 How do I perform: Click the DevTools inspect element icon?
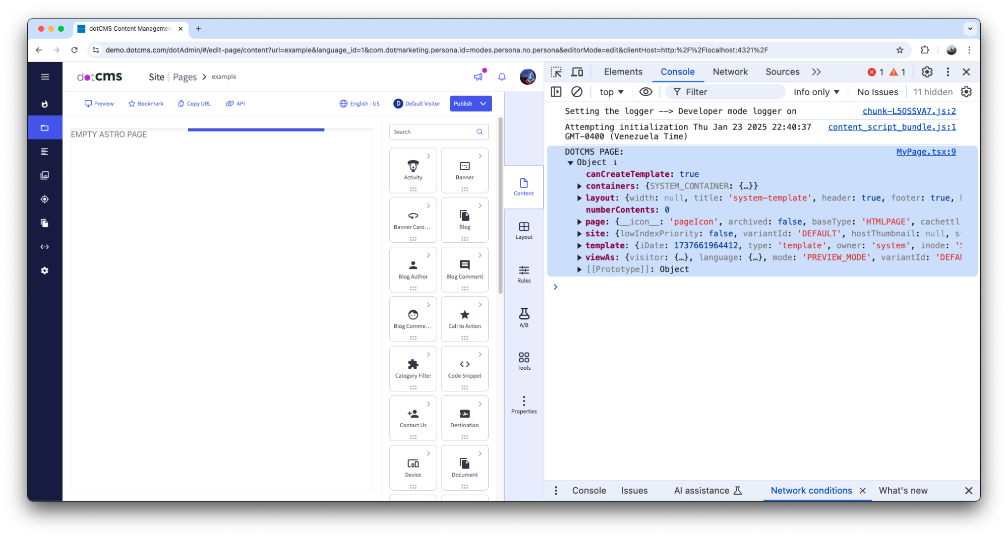(556, 72)
